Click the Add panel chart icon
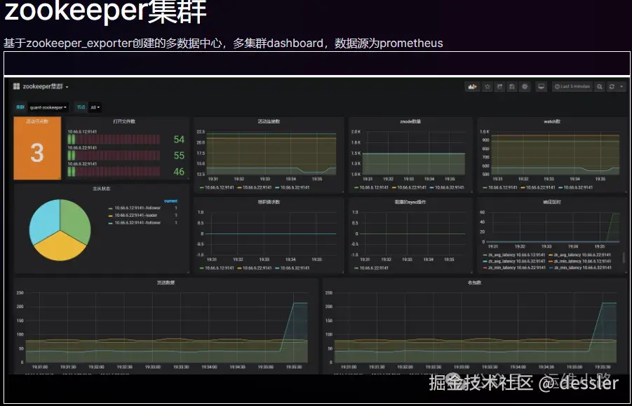The width and height of the screenshot is (632, 406). click(x=472, y=86)
